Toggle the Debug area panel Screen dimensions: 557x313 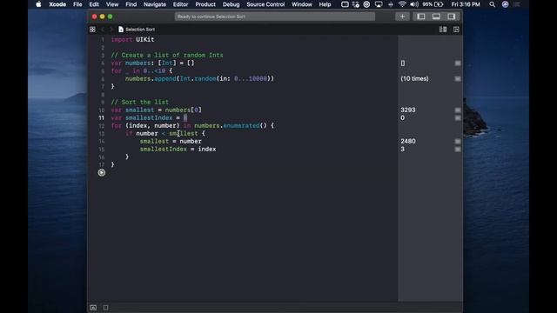coord(436,17)
